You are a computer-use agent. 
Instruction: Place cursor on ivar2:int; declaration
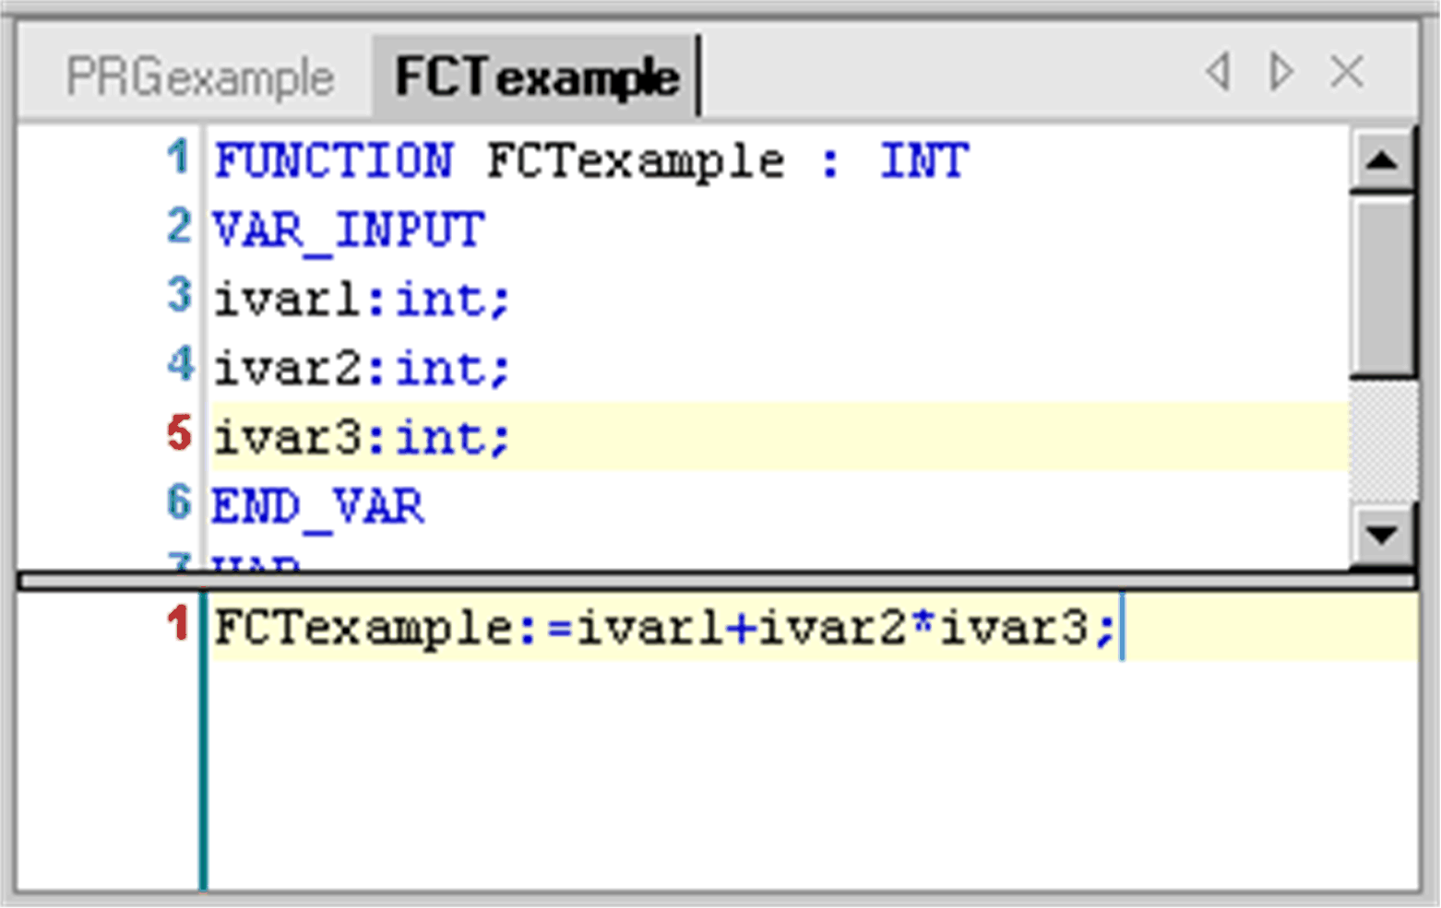[x=361, y=368]
